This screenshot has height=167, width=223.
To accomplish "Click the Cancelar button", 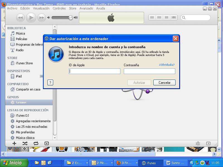I will (164, 83).
